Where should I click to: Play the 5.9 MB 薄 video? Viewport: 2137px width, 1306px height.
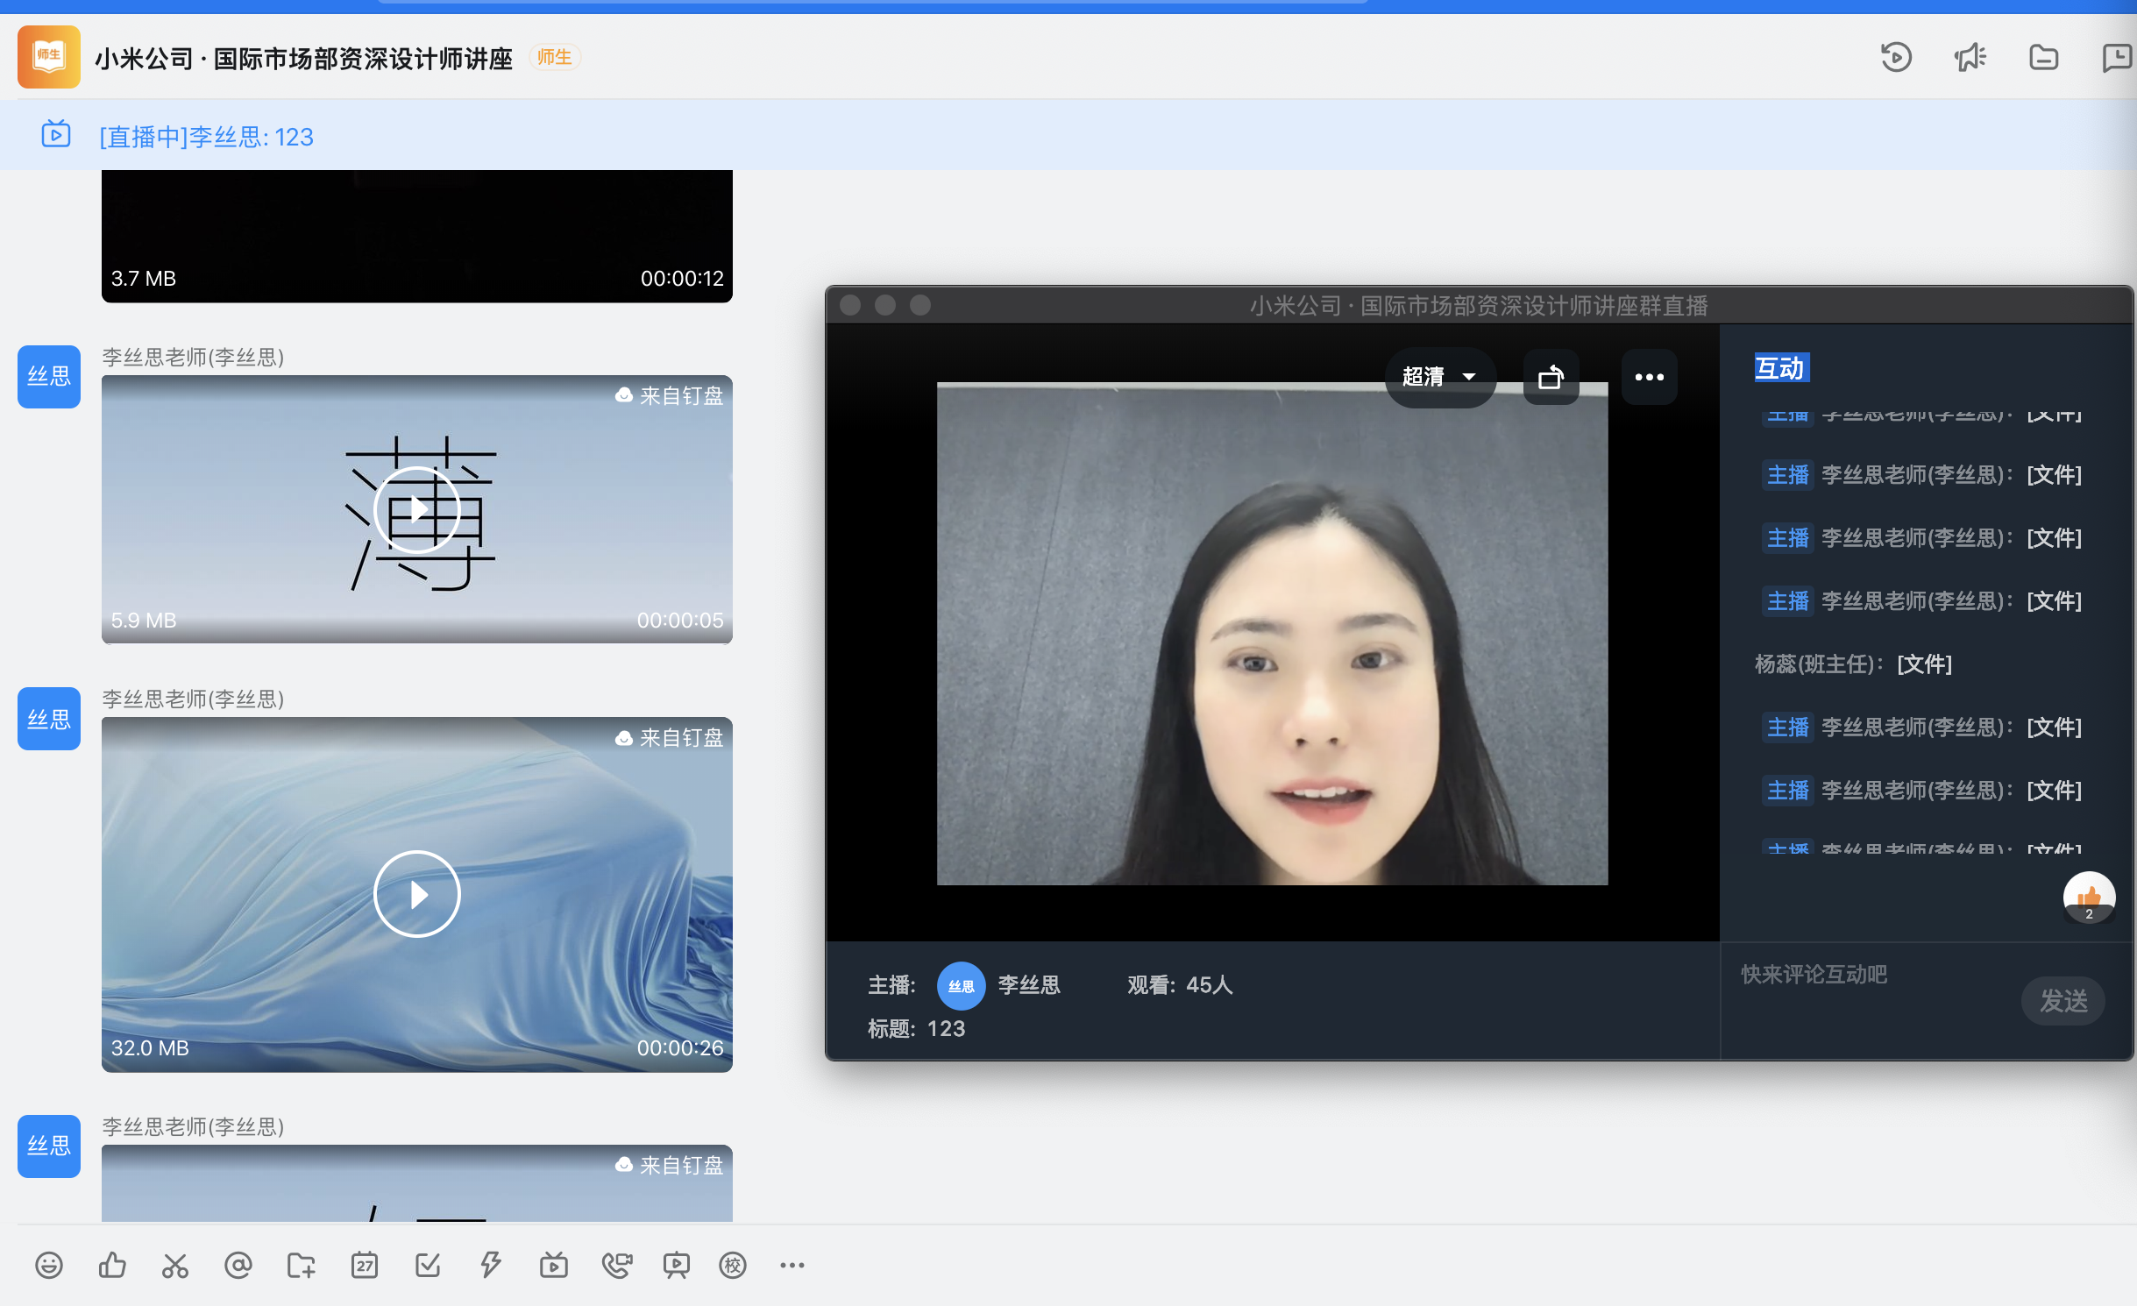click(417, 509)
